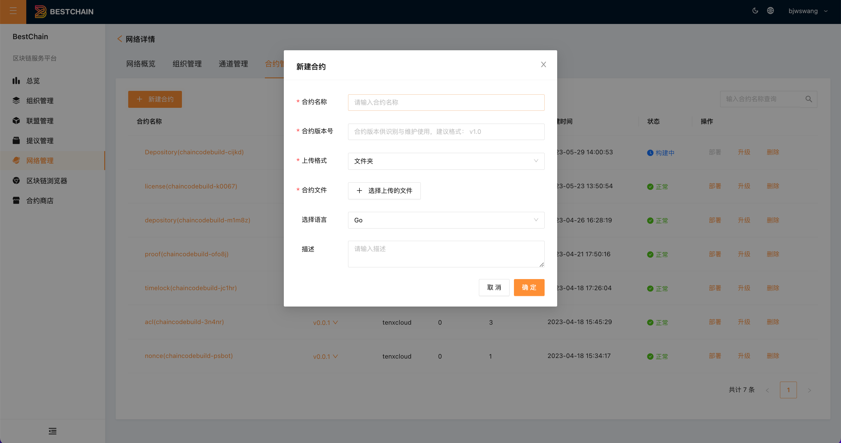Switch to the 组织管理 tab

tap(187, 64)
